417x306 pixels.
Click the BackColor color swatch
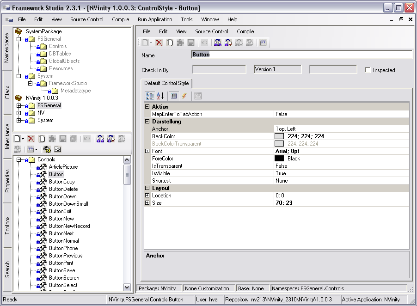pos(279,136)
